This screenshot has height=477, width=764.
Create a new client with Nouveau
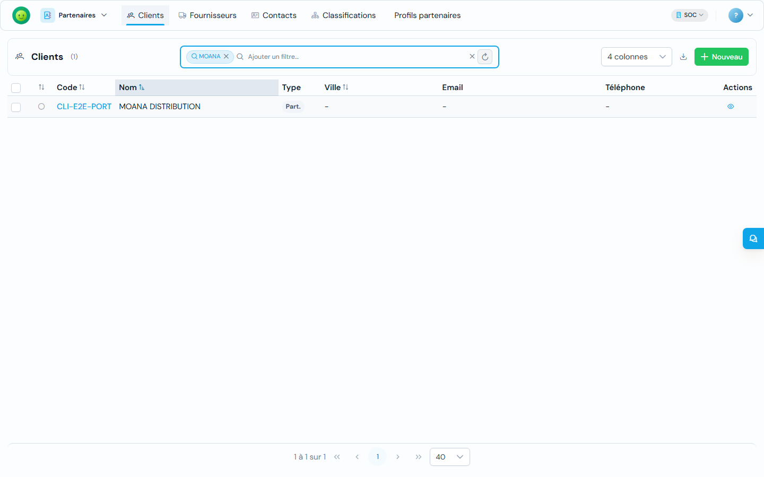click(721, 57)
